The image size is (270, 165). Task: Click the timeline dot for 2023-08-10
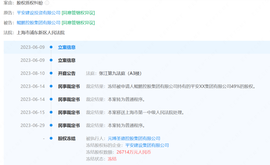(51, 73)
